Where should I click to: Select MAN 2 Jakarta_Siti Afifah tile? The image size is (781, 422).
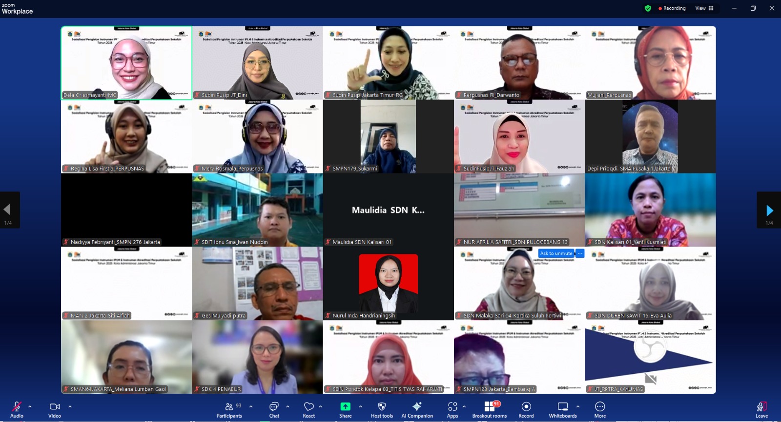126,284
